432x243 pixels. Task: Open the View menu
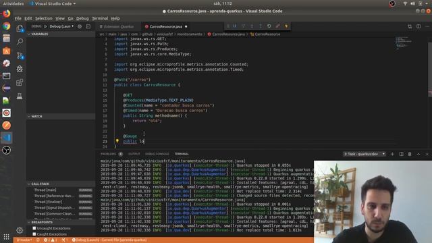coord(60,18)
